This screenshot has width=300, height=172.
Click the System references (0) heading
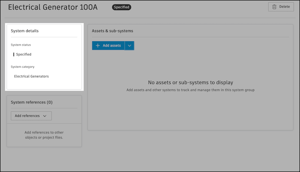[x=31, y=102]
